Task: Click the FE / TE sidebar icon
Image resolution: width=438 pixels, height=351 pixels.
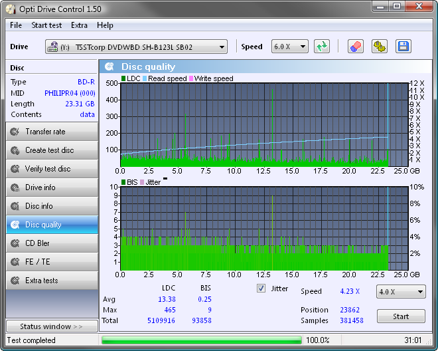Action: click(15, 262)
